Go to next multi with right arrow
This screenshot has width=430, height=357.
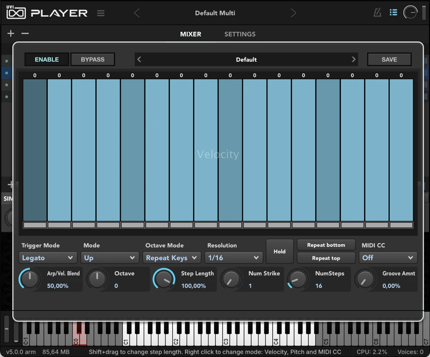(293, 13)
